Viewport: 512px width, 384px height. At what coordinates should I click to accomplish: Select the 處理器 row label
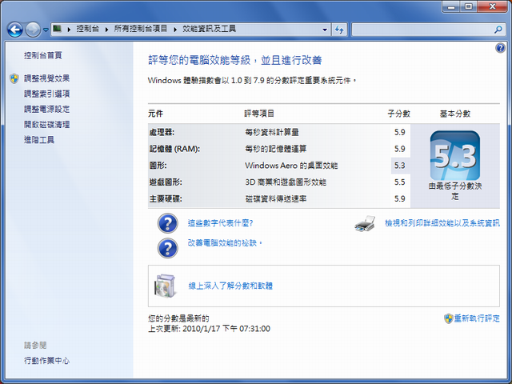(162, 132)
